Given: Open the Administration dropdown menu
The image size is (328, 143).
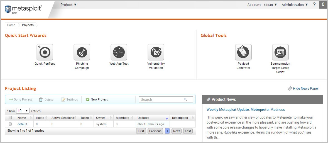Looking at the screenshot, I should point(295,5).
